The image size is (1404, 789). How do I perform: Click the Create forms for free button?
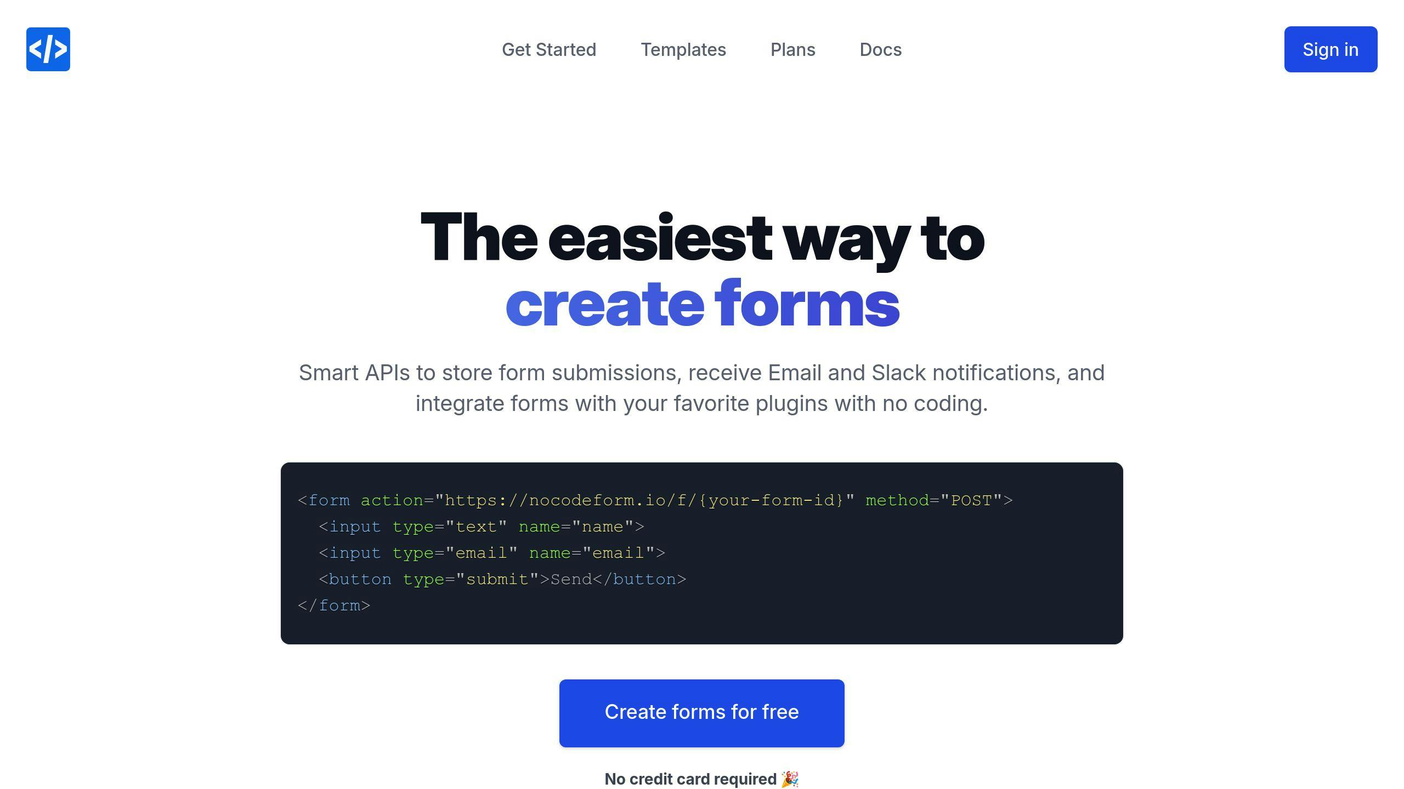point(702,712)
